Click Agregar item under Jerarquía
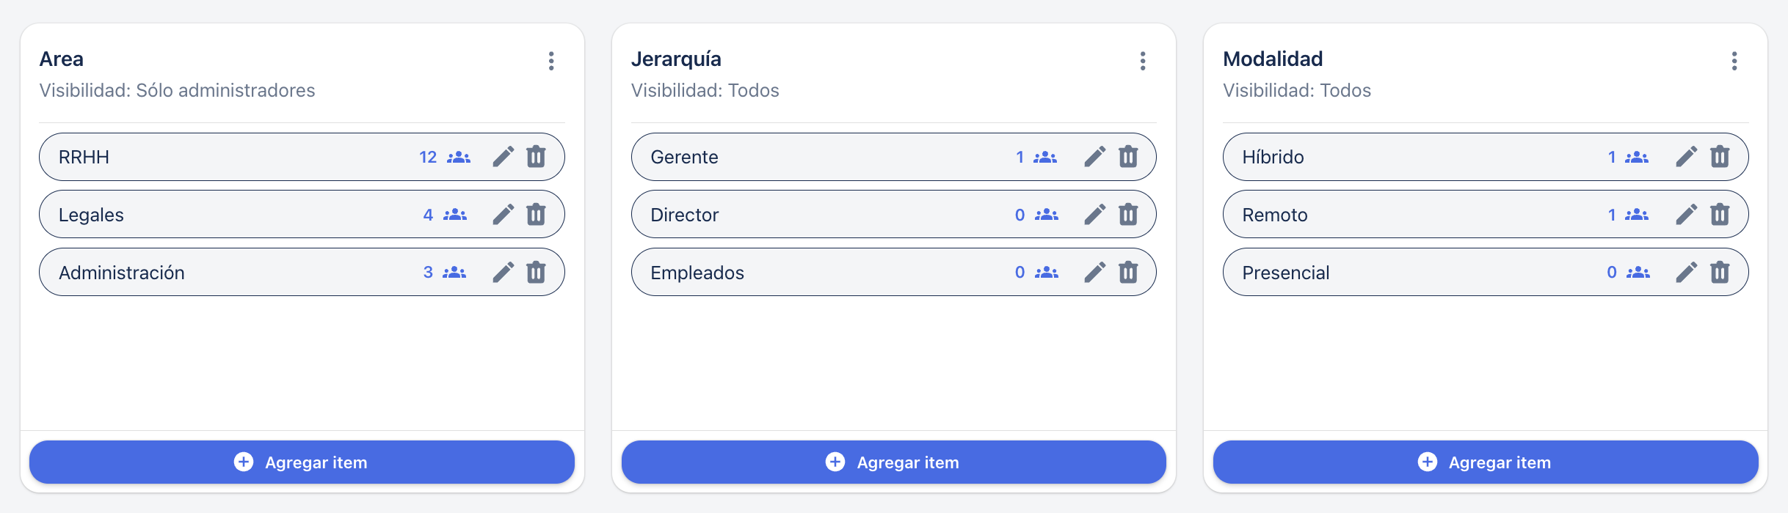Image resolution: width=1788 pixels, height=513 pixels. tap(893, 462)
